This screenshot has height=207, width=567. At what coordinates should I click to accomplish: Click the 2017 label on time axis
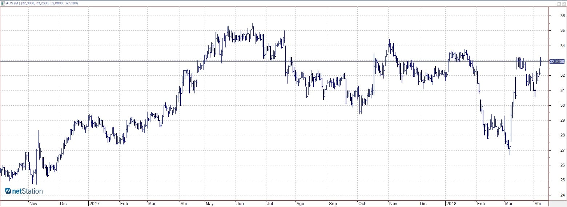[x=94, y=204]
